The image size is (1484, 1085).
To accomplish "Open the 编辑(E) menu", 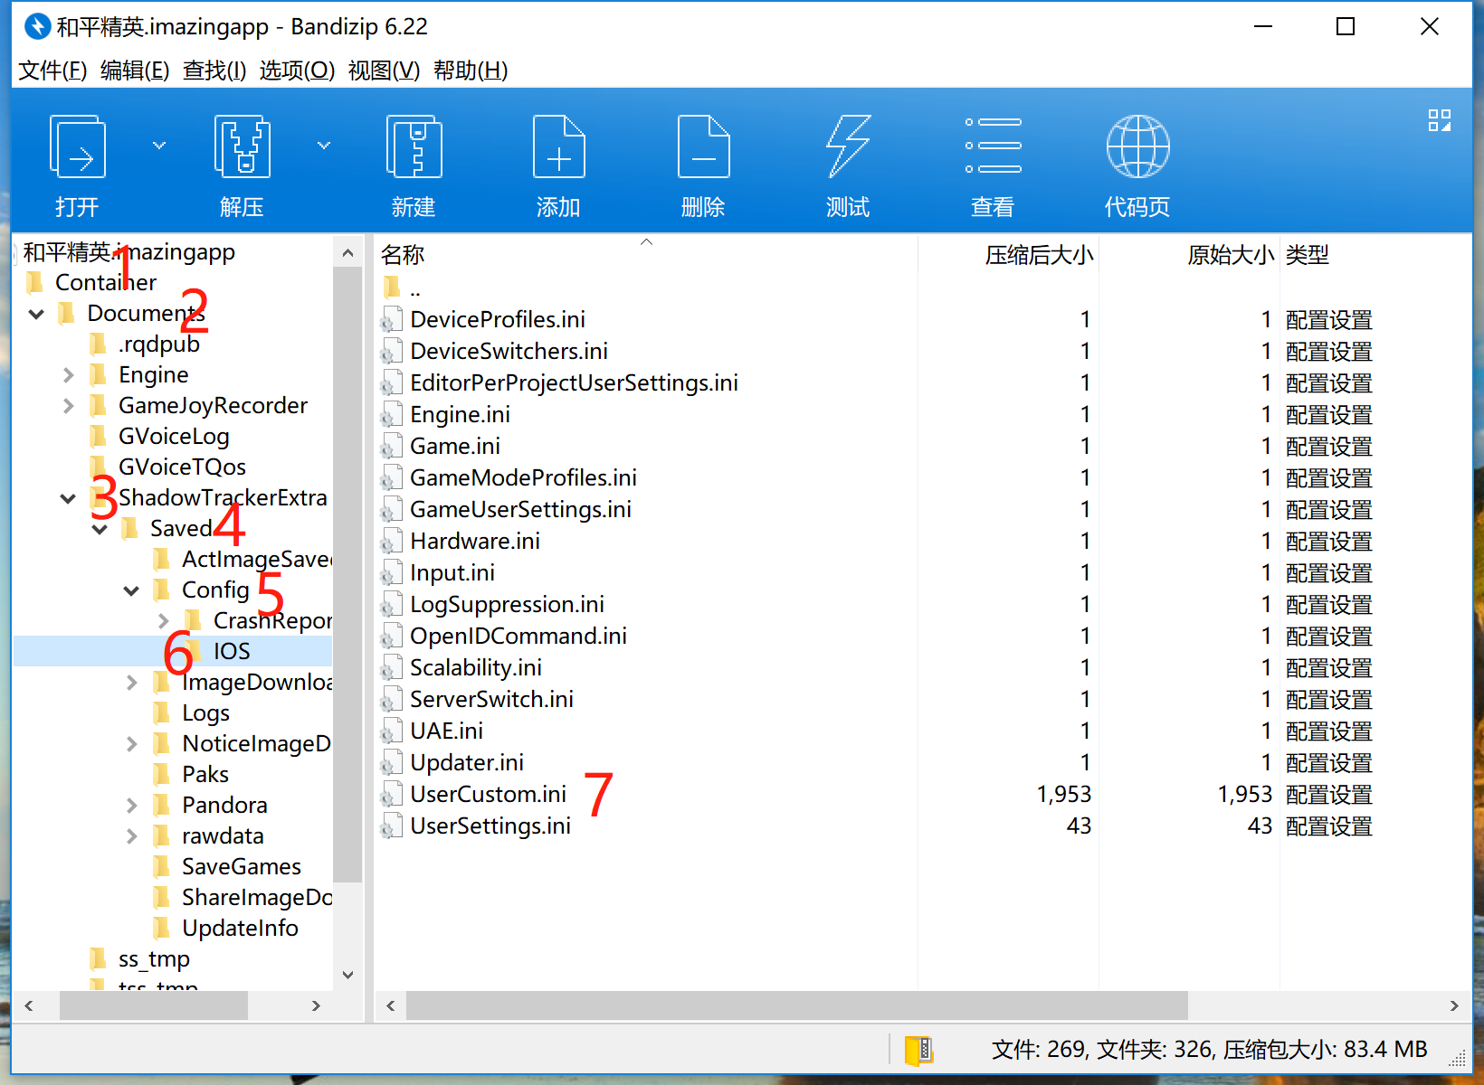I will [x=135, y=71].
